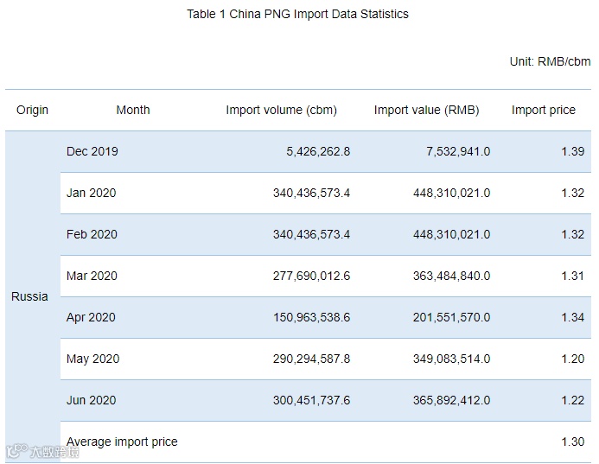Click Jun 2020 import price 1.22
599x464 pixels.
[573, 400]
